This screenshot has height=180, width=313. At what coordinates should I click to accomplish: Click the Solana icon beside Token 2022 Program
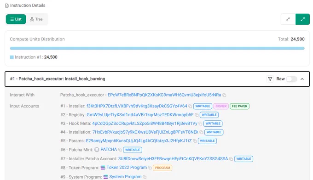point(103,168)
